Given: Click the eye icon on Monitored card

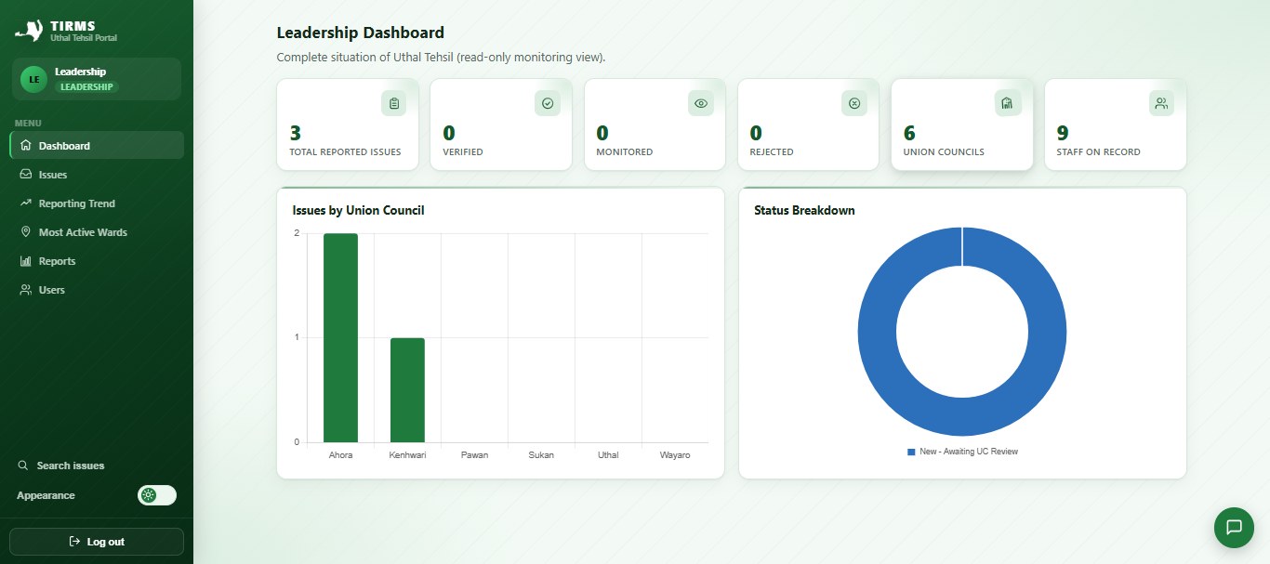Looking at the screenshot, I should (701, 103).
